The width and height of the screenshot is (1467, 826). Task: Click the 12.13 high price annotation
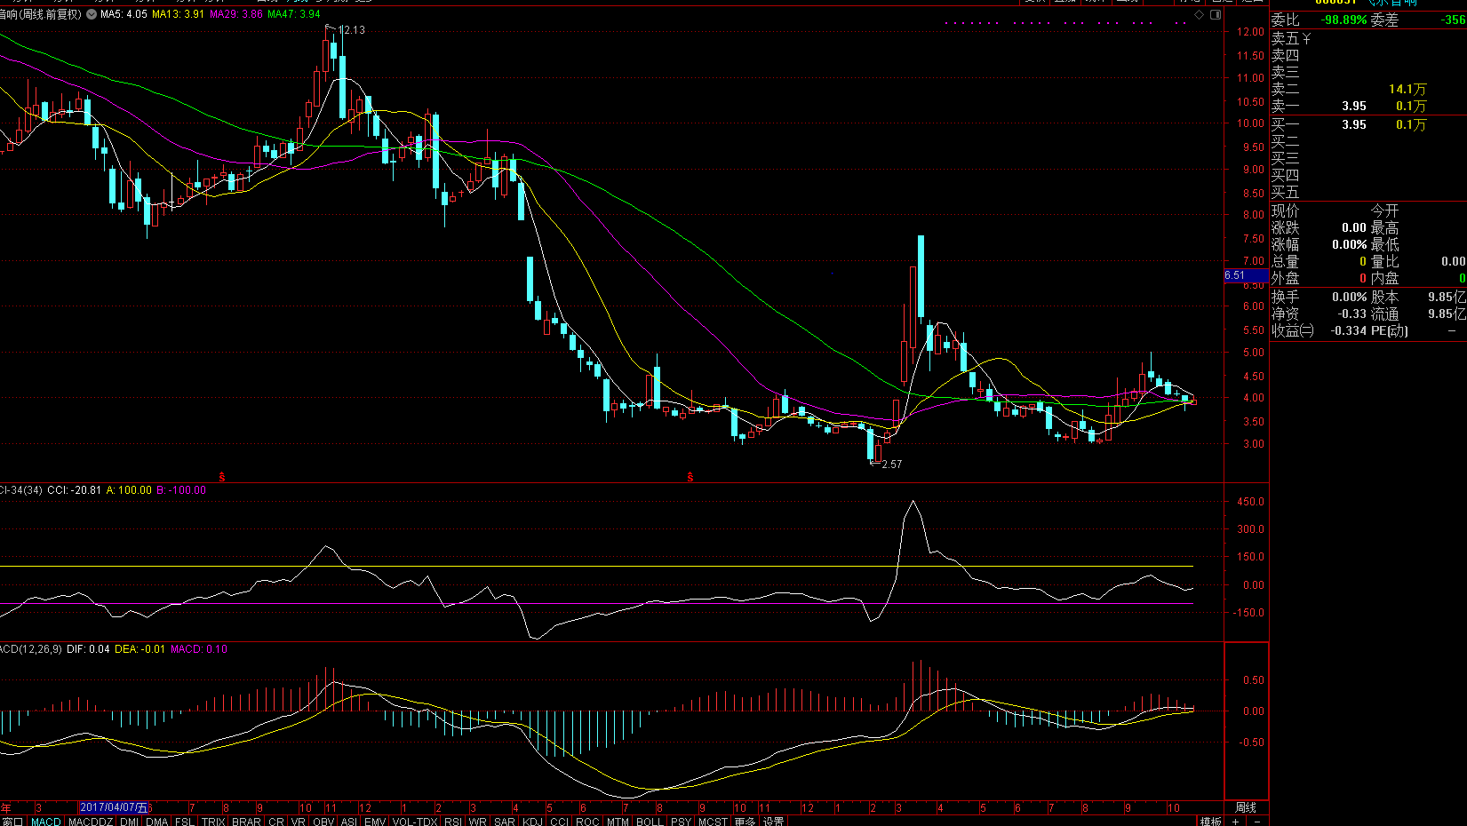point(351,29)
